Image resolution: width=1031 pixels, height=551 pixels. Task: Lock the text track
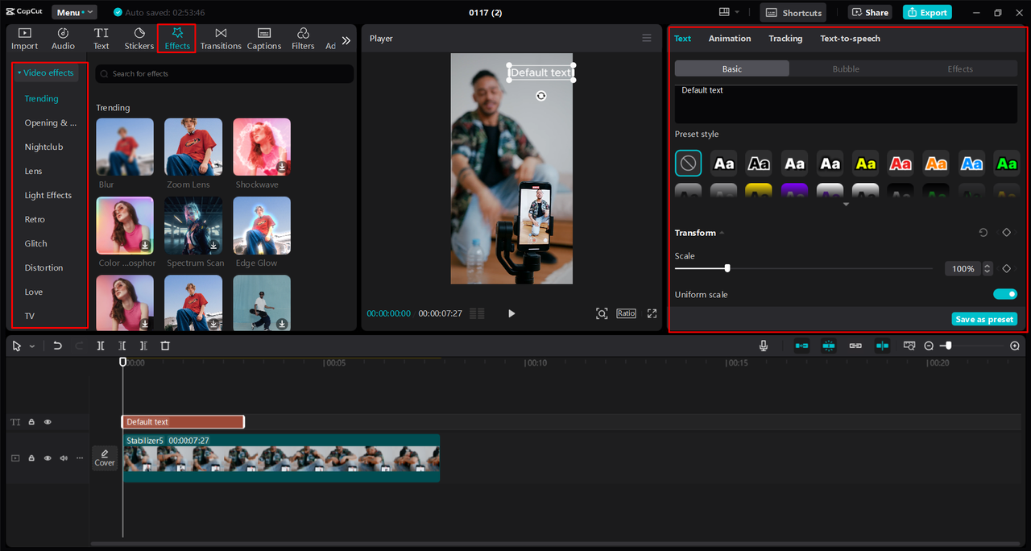[31, 421]
